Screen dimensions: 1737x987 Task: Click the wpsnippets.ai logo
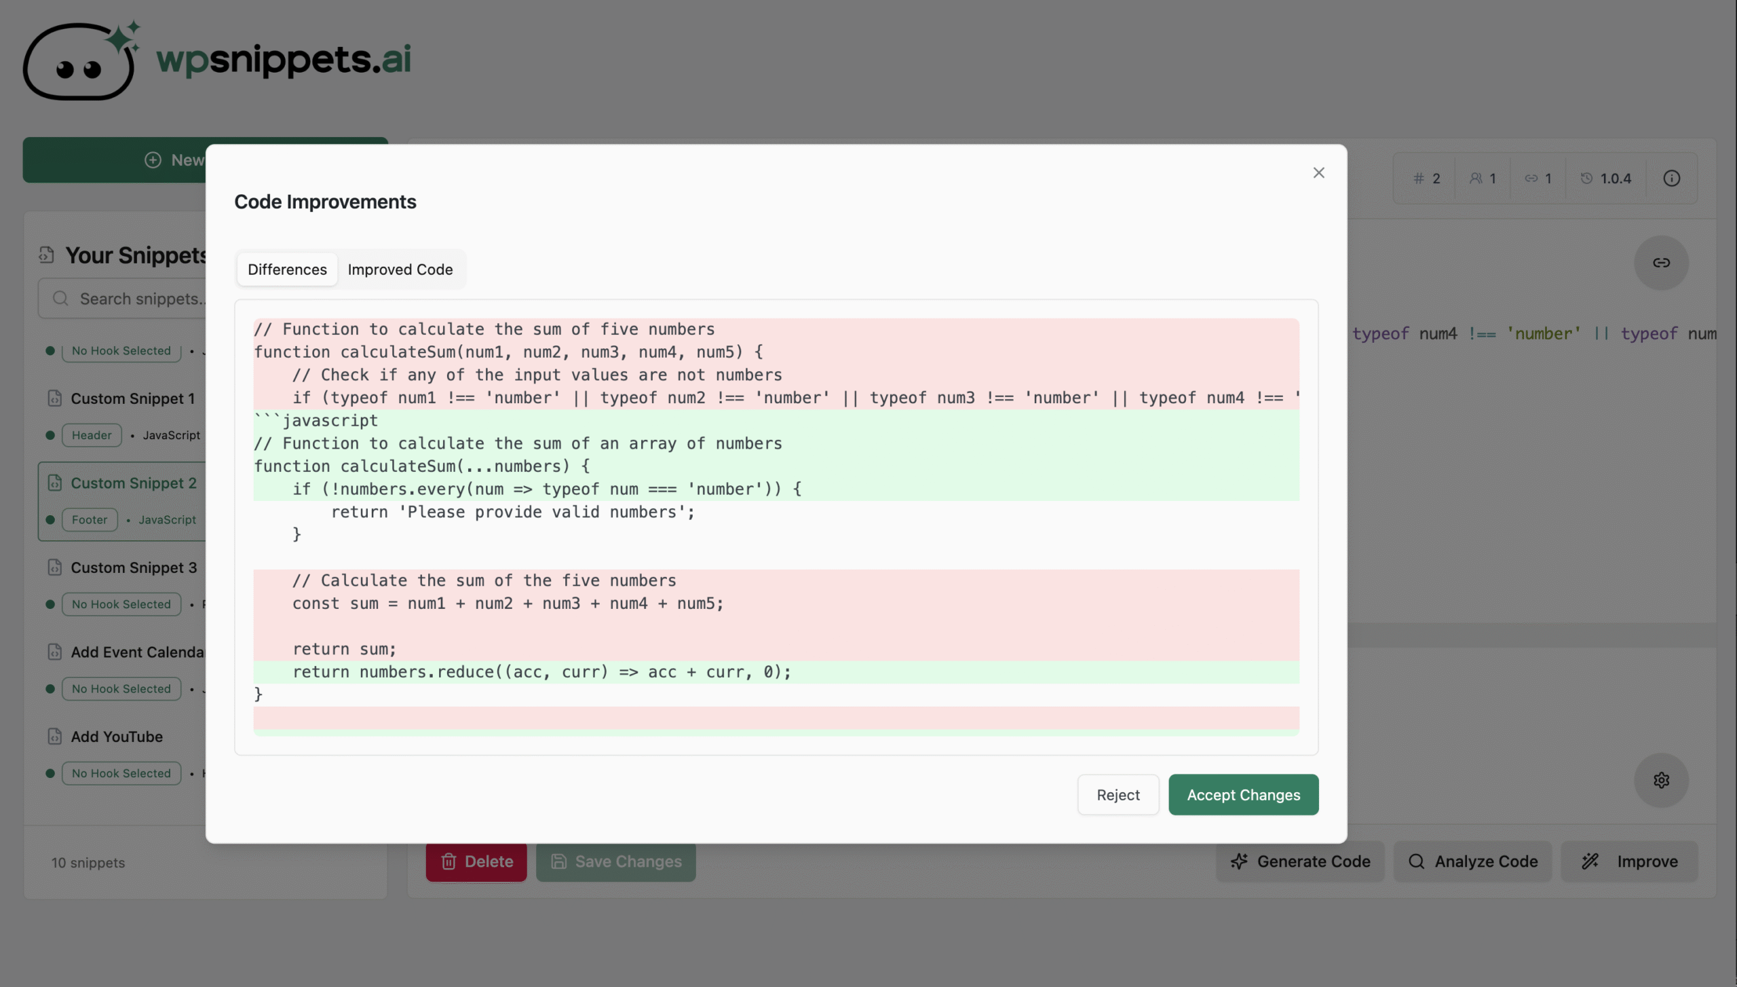click(x=217, y=60)
